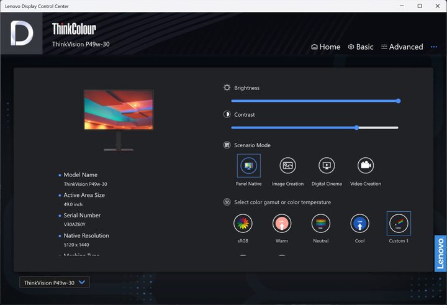Pick the sRGB color gamut icon
The height and width of the screenshot is (305, 447).
click(x=243, y=224)
